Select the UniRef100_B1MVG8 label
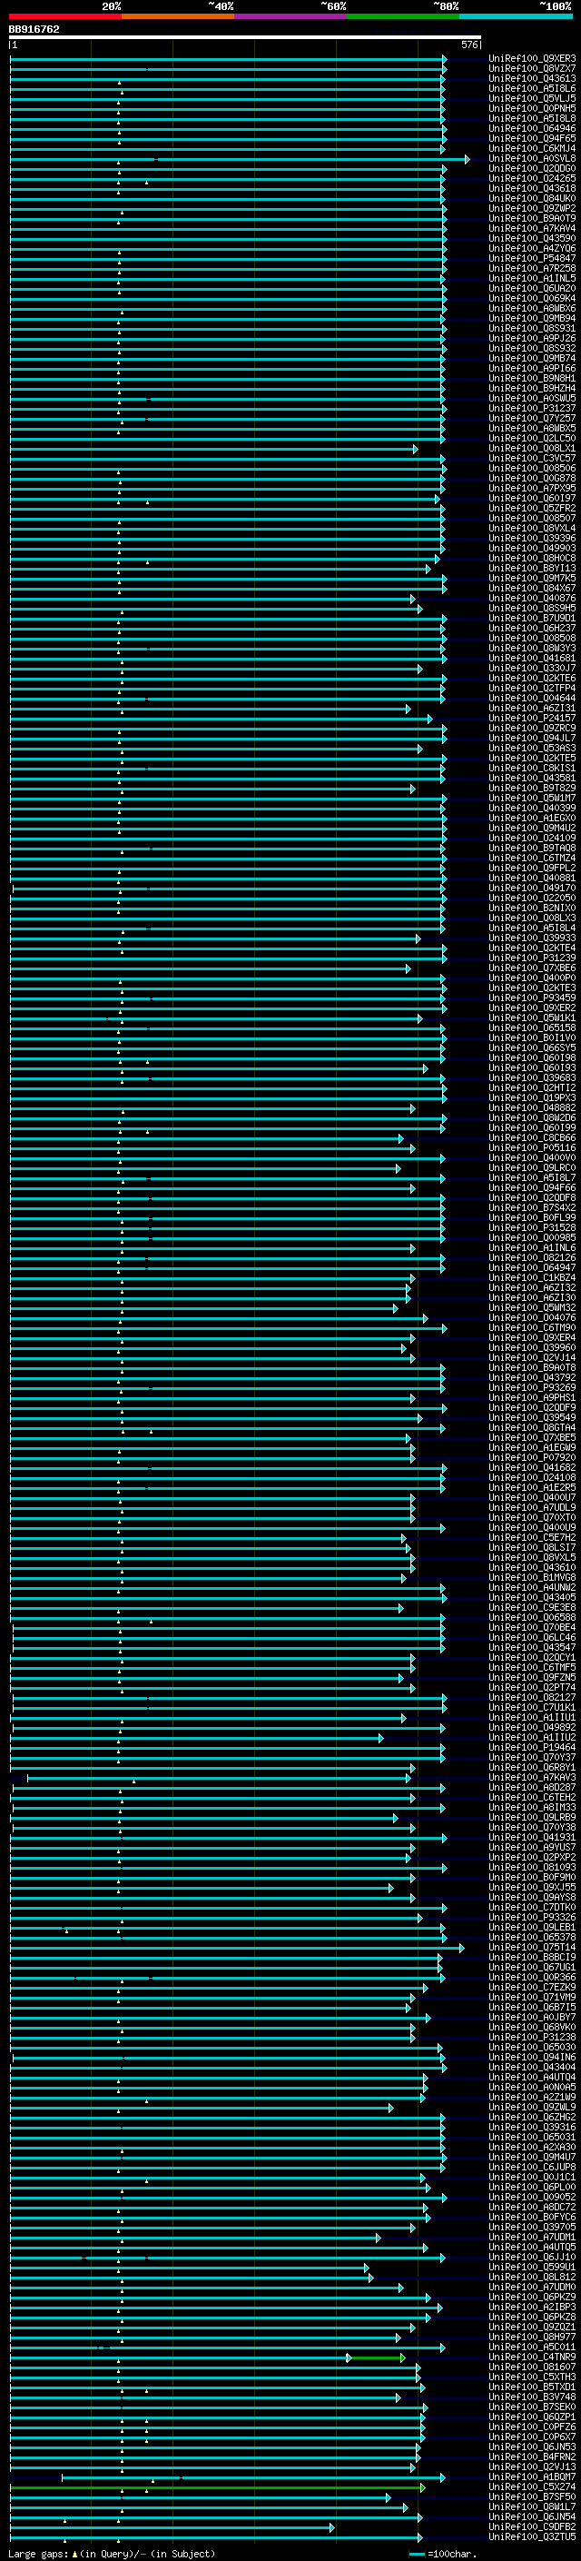This screenshot has width=581, height=2561. (x=532, y=1578)
